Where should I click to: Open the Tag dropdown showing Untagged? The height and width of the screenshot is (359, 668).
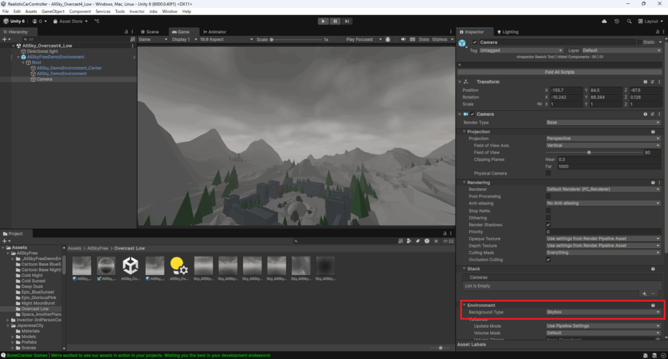point(521,50)
